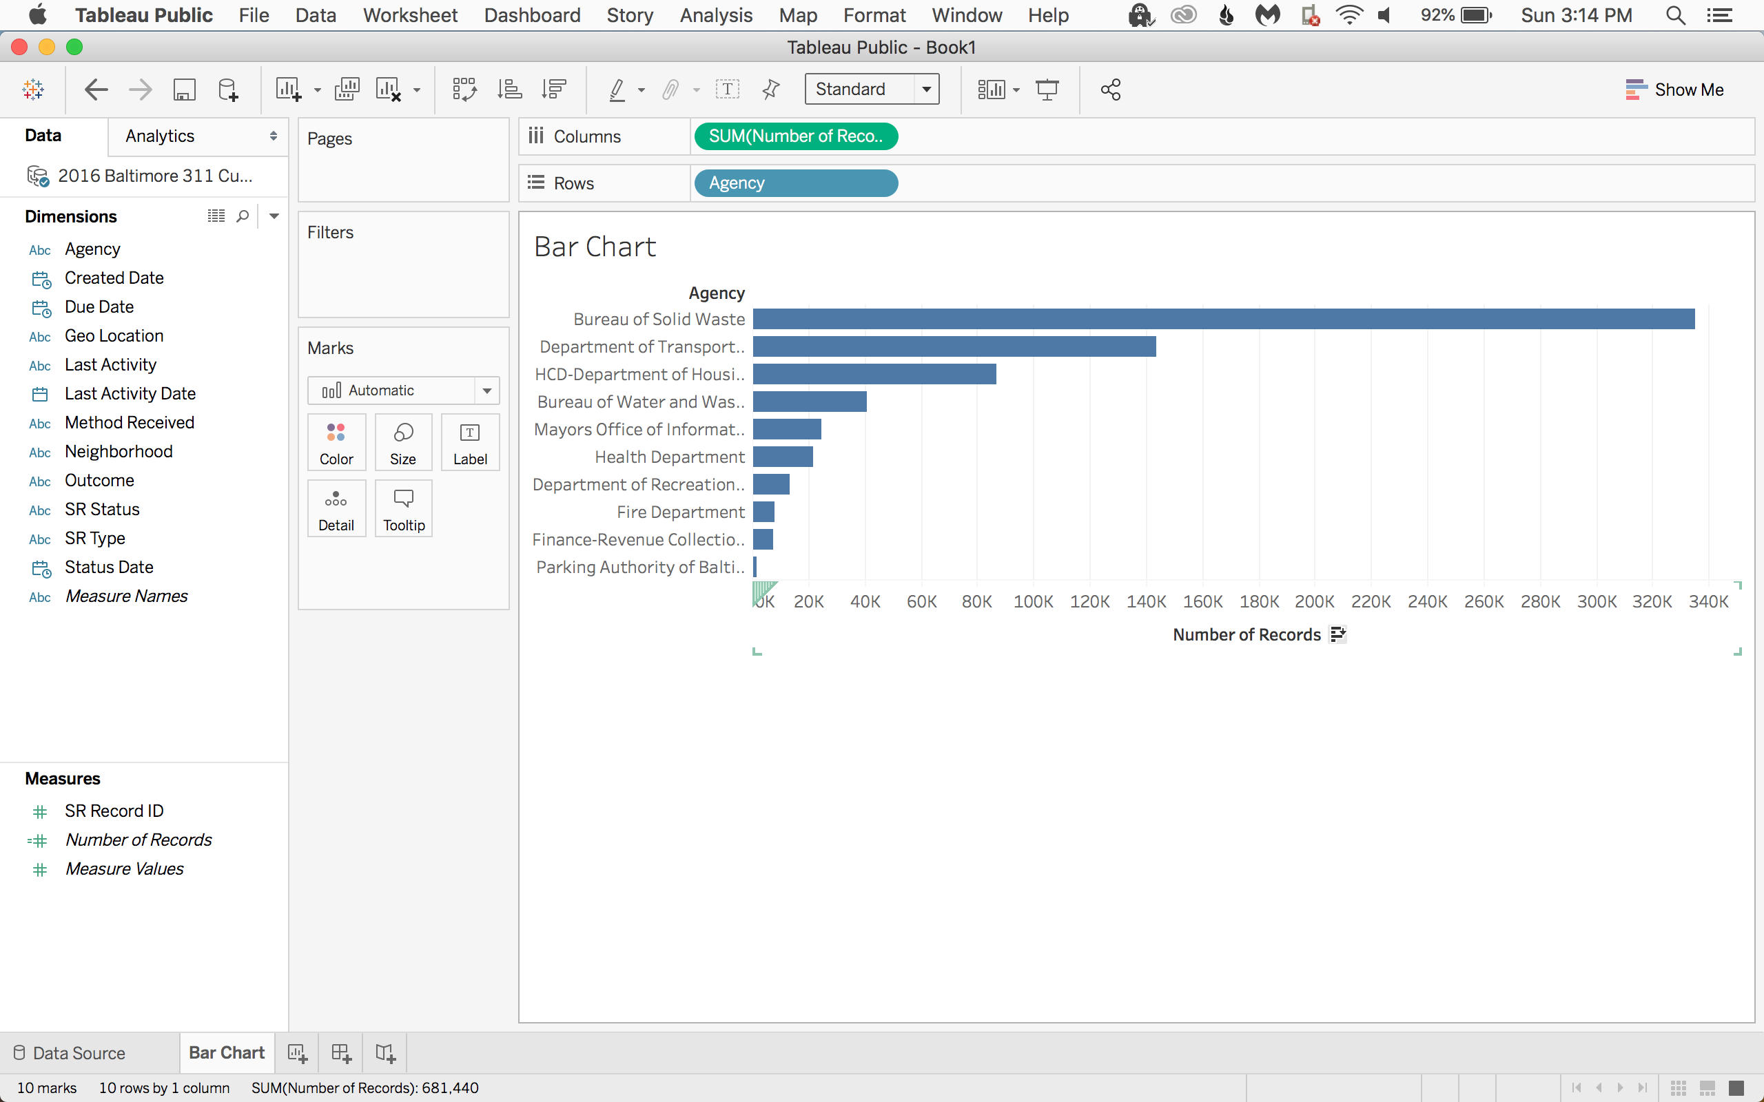Sort ascending toolbar icon

click(509, 90)
